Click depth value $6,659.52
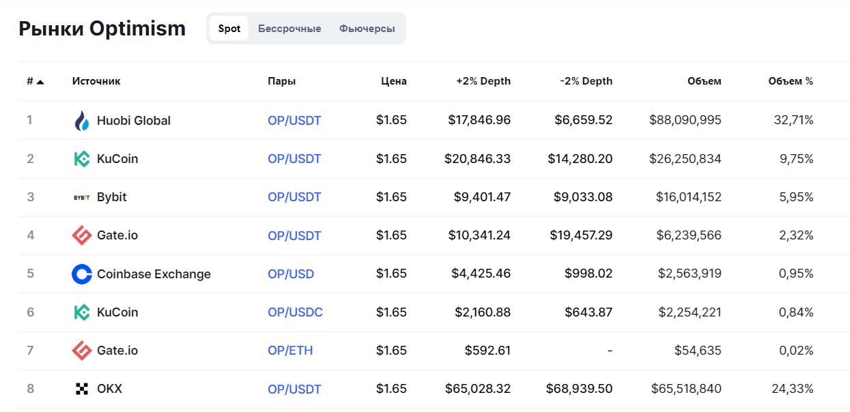This screenshot has height=412, width=850. pyautogui.click(x=584, y=120)
